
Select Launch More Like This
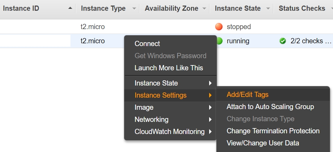pos(169,68)
